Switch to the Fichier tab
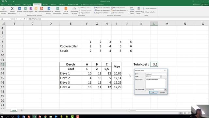The height and width of the screenshot is (118, 209). (3, 5)
